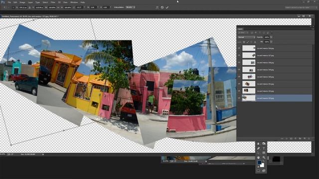The height and width of the screenshot is (179, 319).
Task: Open the Layer menu
Action: coord(30,2)
